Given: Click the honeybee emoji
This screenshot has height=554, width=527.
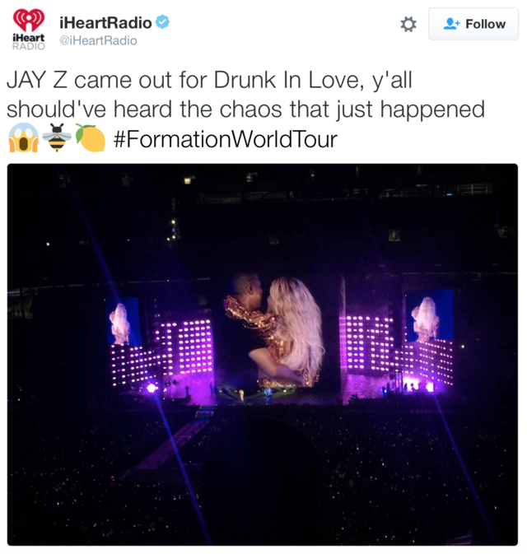Looking at the screenshot, I should click(x=57, y=137).
